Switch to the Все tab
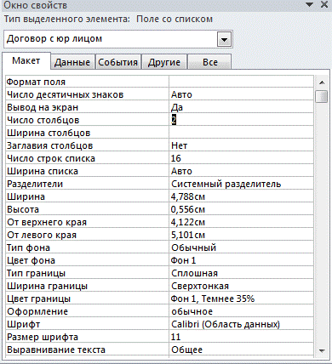The image size is (332, 364). pos(210,62)
